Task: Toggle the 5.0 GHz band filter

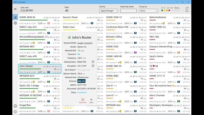Action: point(171,8)
